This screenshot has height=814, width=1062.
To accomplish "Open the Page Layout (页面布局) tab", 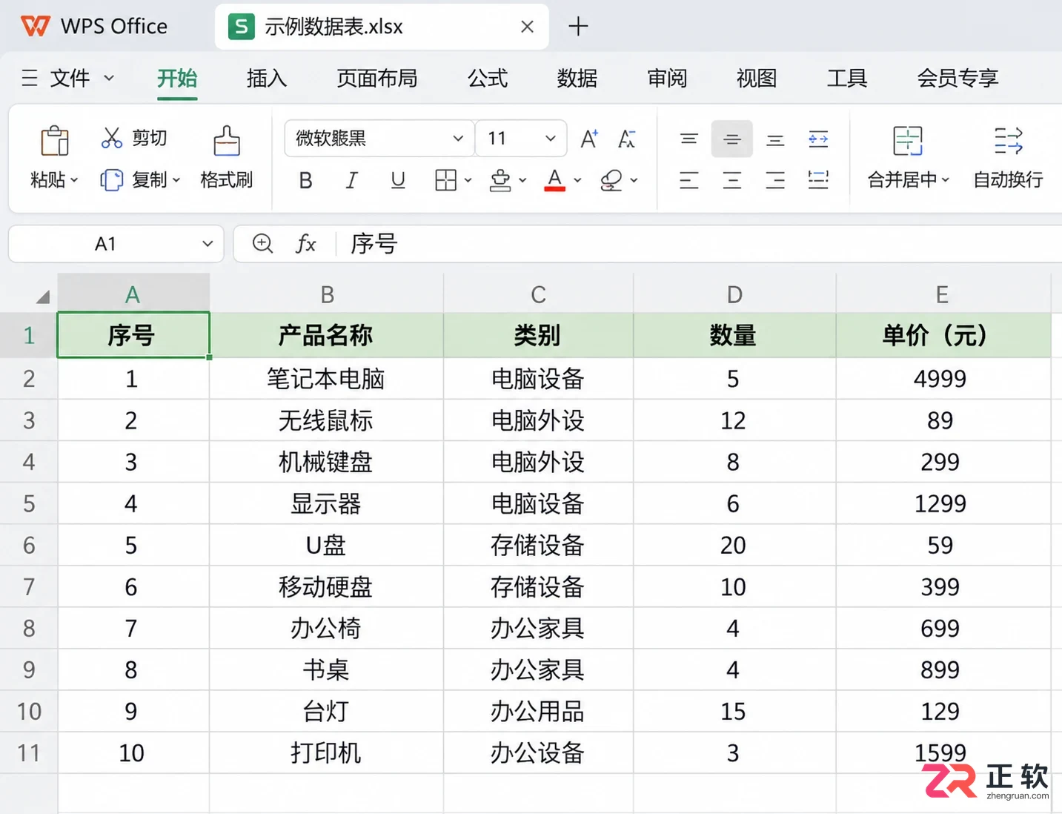I will [377, 78].
